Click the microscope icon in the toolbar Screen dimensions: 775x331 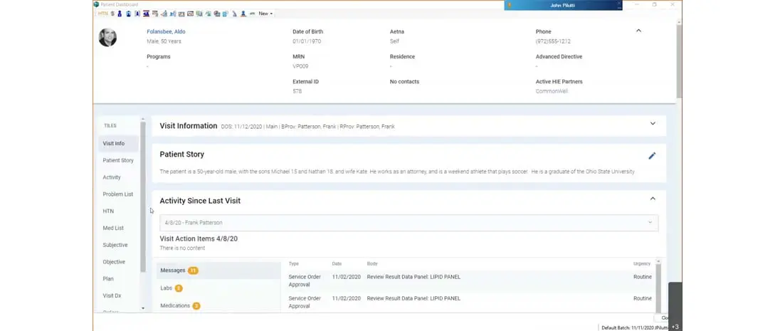[x=235, y=14]
